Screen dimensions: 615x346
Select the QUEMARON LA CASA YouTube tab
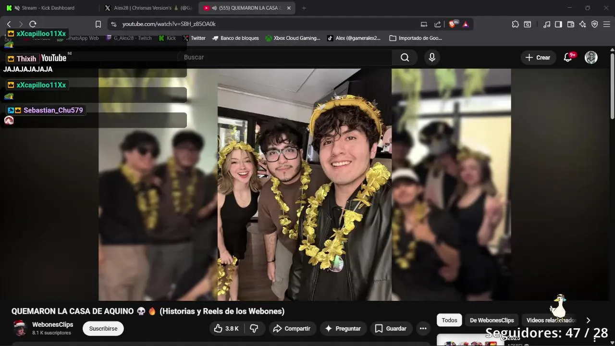click(x=247, y=8)
